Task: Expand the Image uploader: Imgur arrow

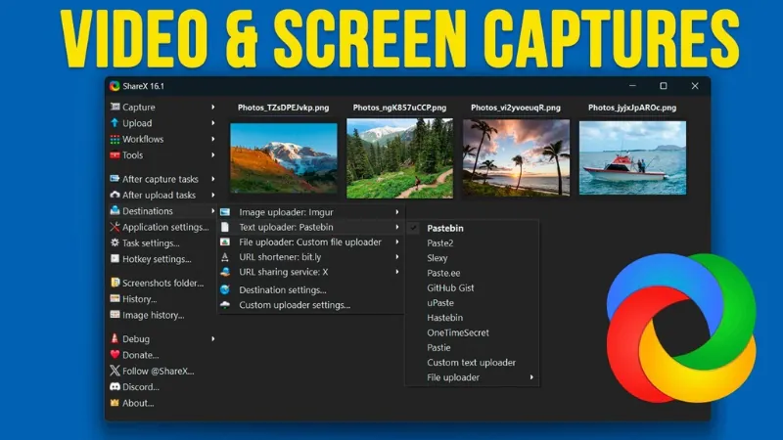Action: (397, 212)
